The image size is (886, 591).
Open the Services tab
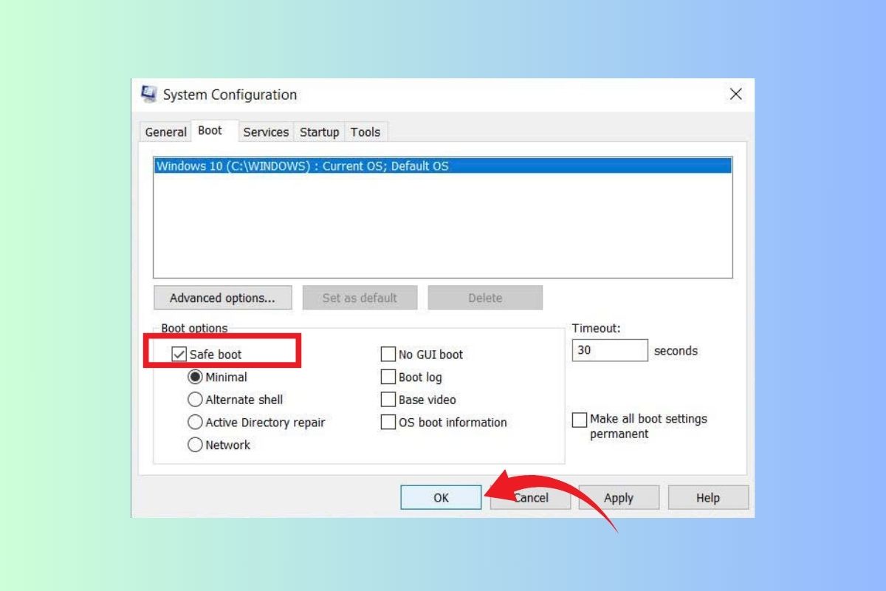(x=266, y=132)
